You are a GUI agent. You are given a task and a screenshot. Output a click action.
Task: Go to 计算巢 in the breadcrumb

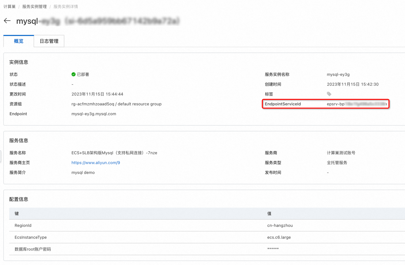(9, 7)
